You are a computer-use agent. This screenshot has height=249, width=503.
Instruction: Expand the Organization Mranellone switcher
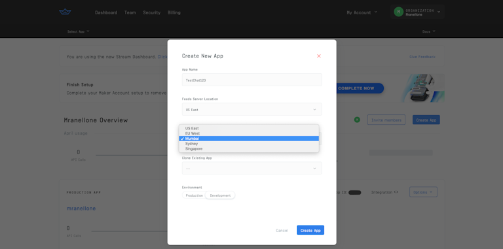pyautogui.click(x=417, y=12)
